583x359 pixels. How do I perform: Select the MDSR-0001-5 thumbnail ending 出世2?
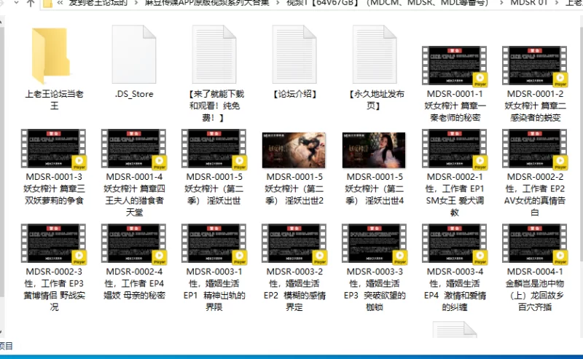294,150
